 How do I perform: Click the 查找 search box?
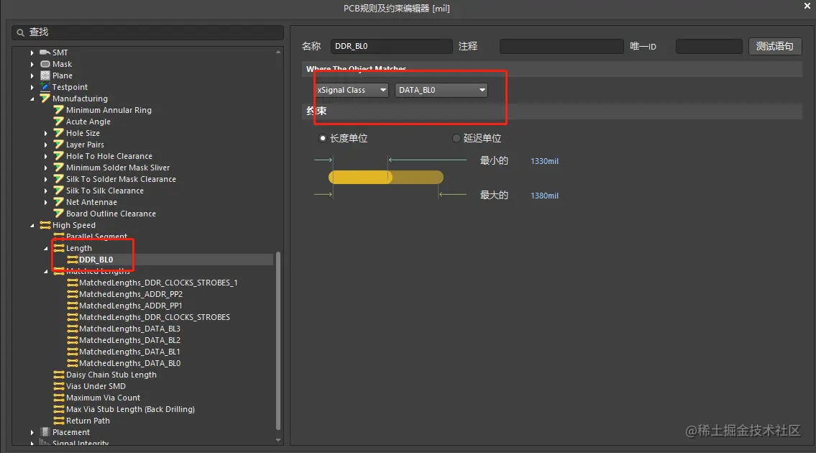[148, 32]
